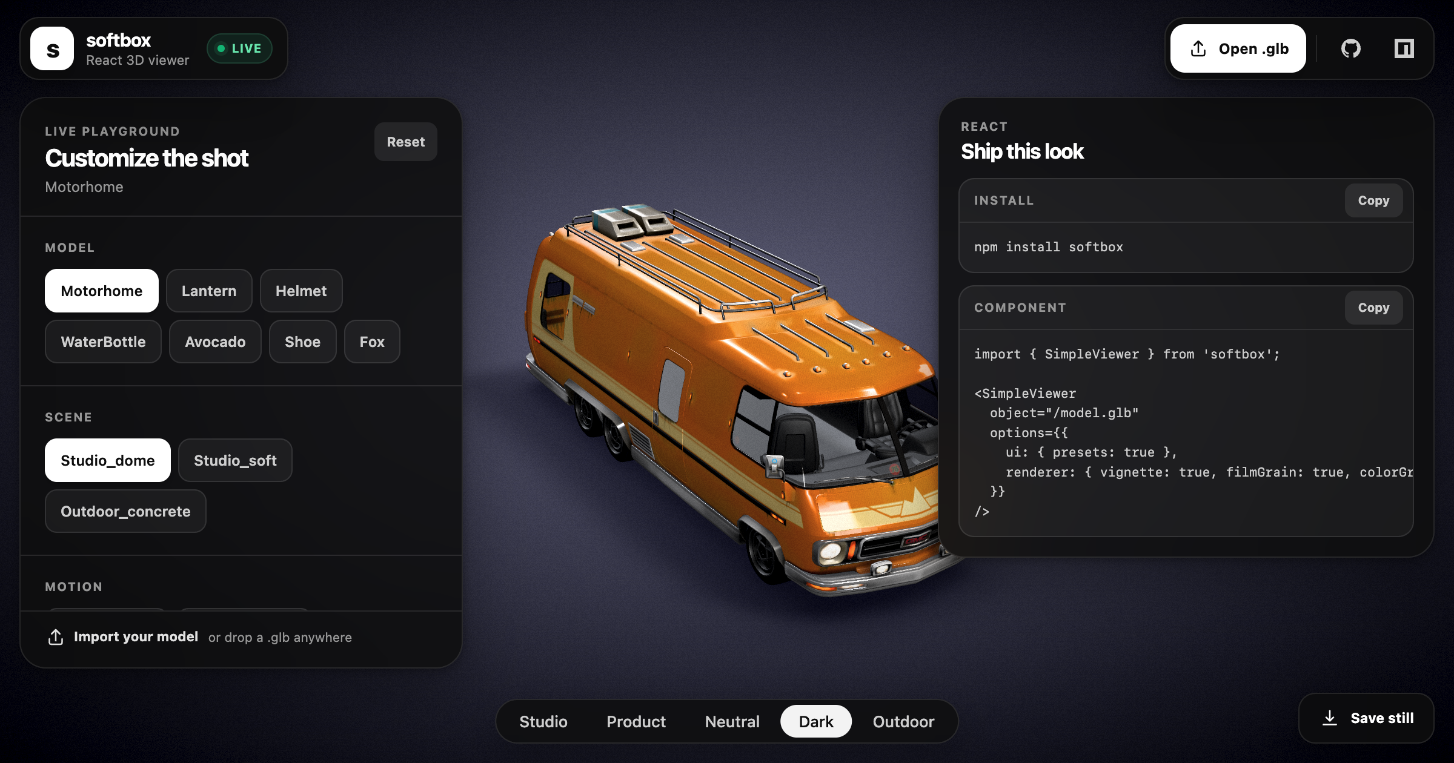Select the Fox model
The width and height of the screenshot is (1454, 763).
pos(372,342)
